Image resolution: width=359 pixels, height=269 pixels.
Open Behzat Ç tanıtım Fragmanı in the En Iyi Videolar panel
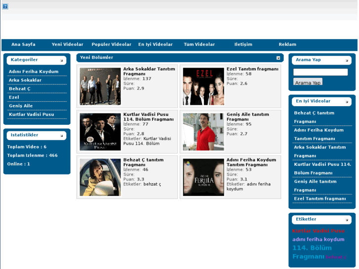tap(314, 117)
